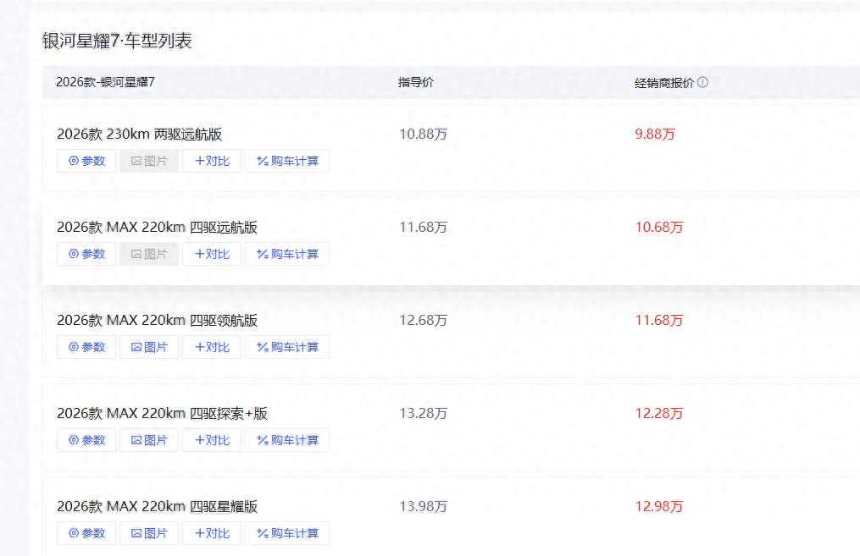860x556 pixels.
Task: Click 图片 button for MAX 220km 四驱远航版
Action: click(x=149, y=254)
